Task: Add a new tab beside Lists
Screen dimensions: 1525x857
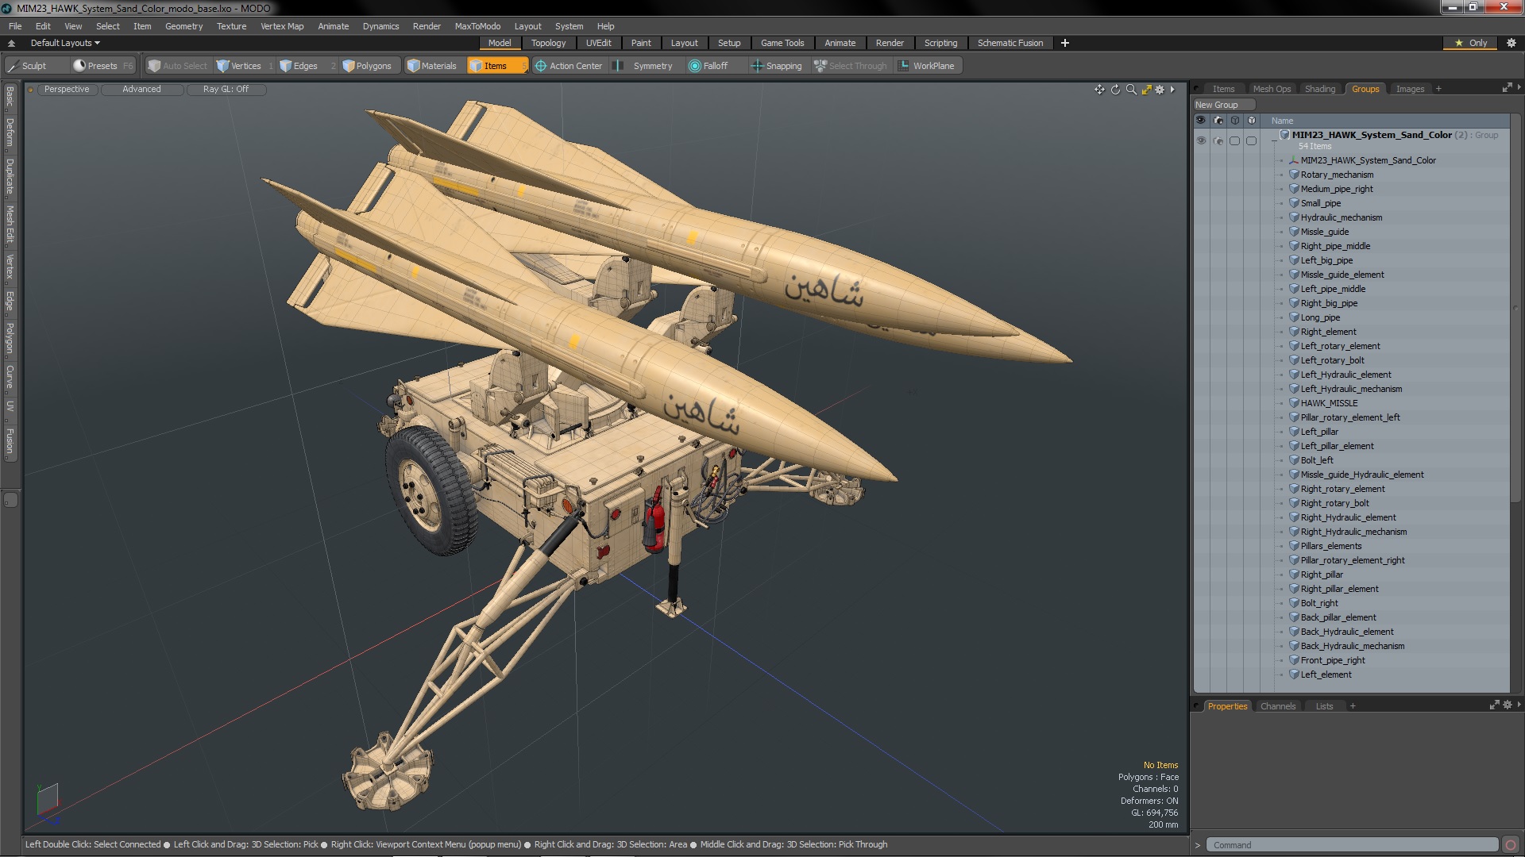Action: [x=1353, y=706]
